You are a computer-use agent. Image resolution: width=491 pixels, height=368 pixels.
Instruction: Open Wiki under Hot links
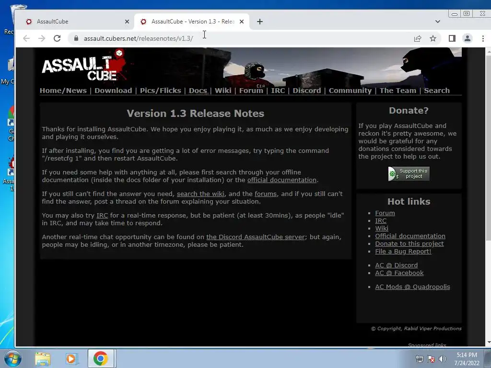click(x=381, y=229)
